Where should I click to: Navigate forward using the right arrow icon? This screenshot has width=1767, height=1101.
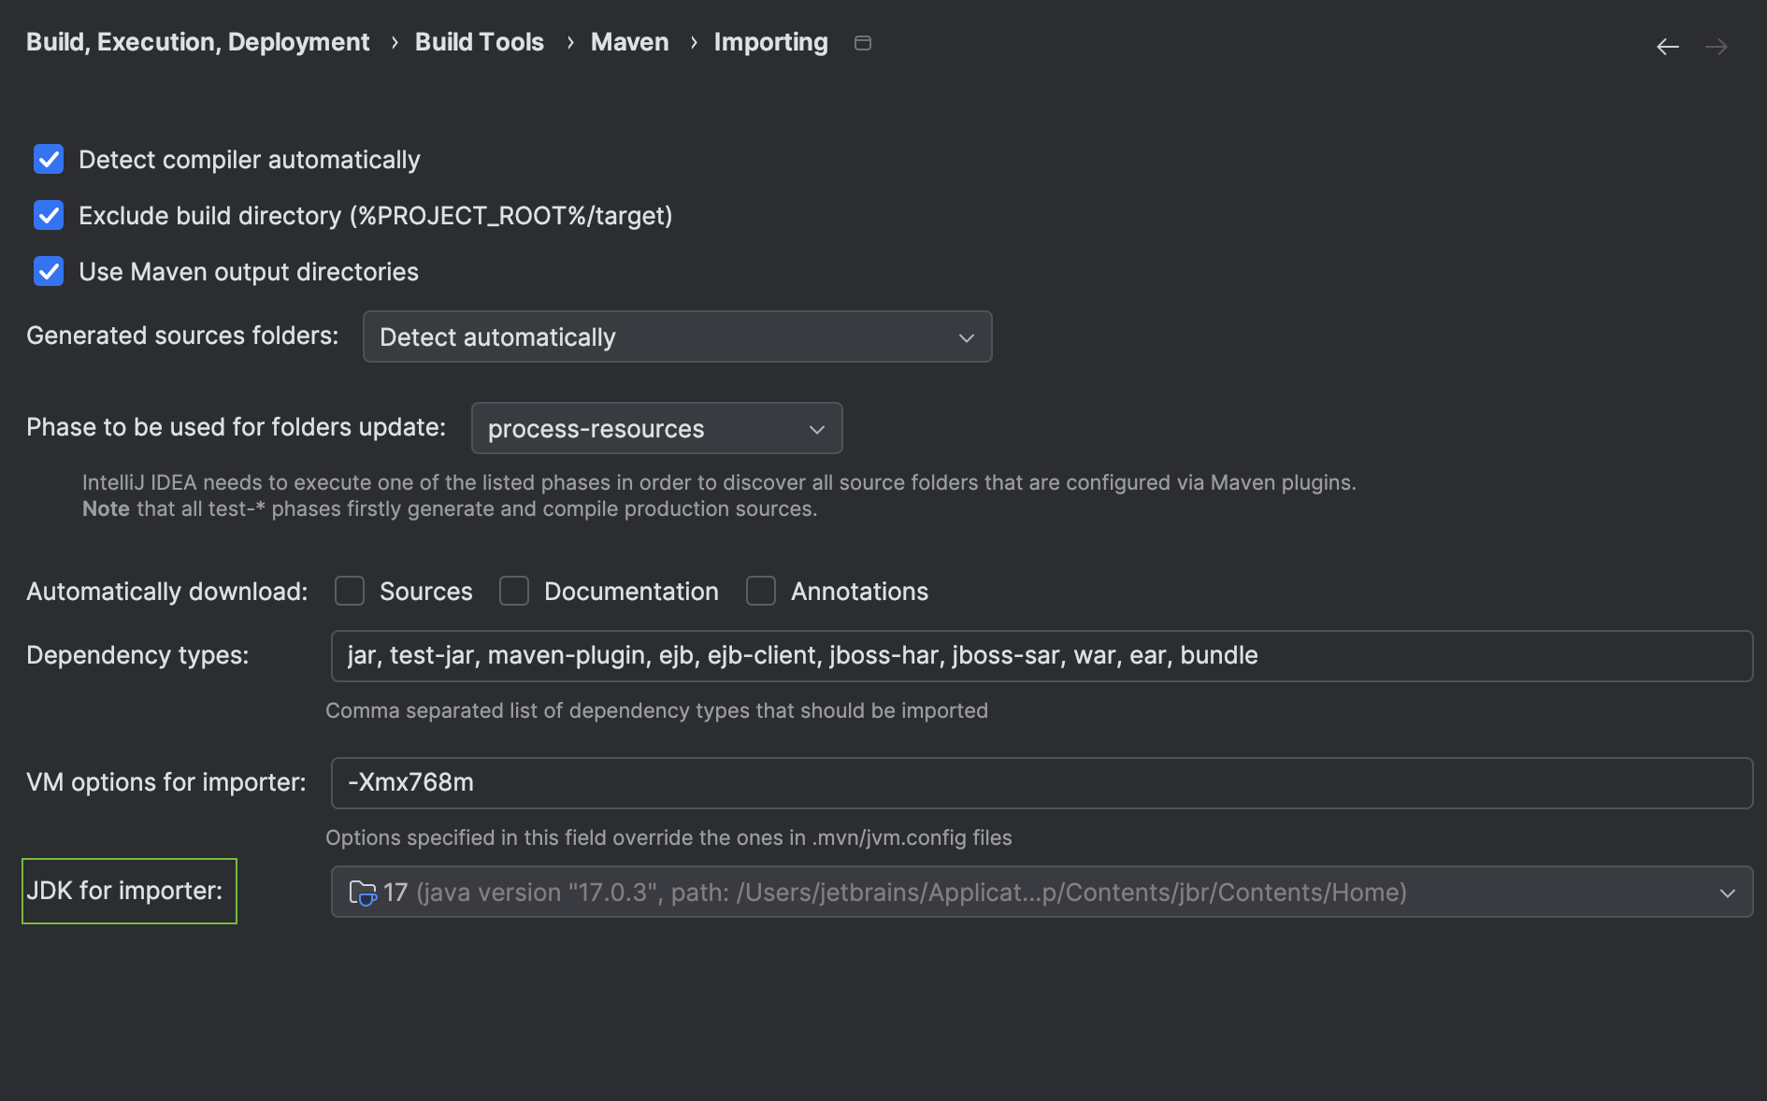1717,46
